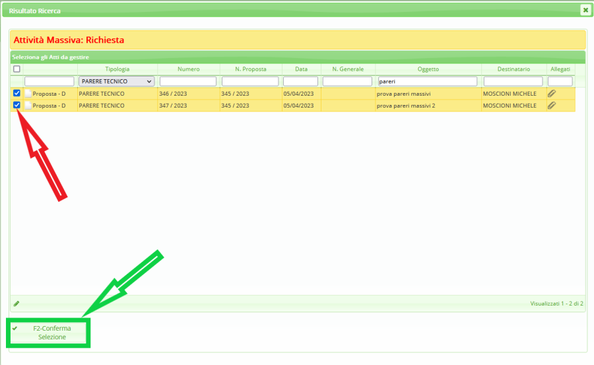This screenshot has width=594, height=365.
Task: Click the N. Proposta filter input field
Action: click(250, 81)
